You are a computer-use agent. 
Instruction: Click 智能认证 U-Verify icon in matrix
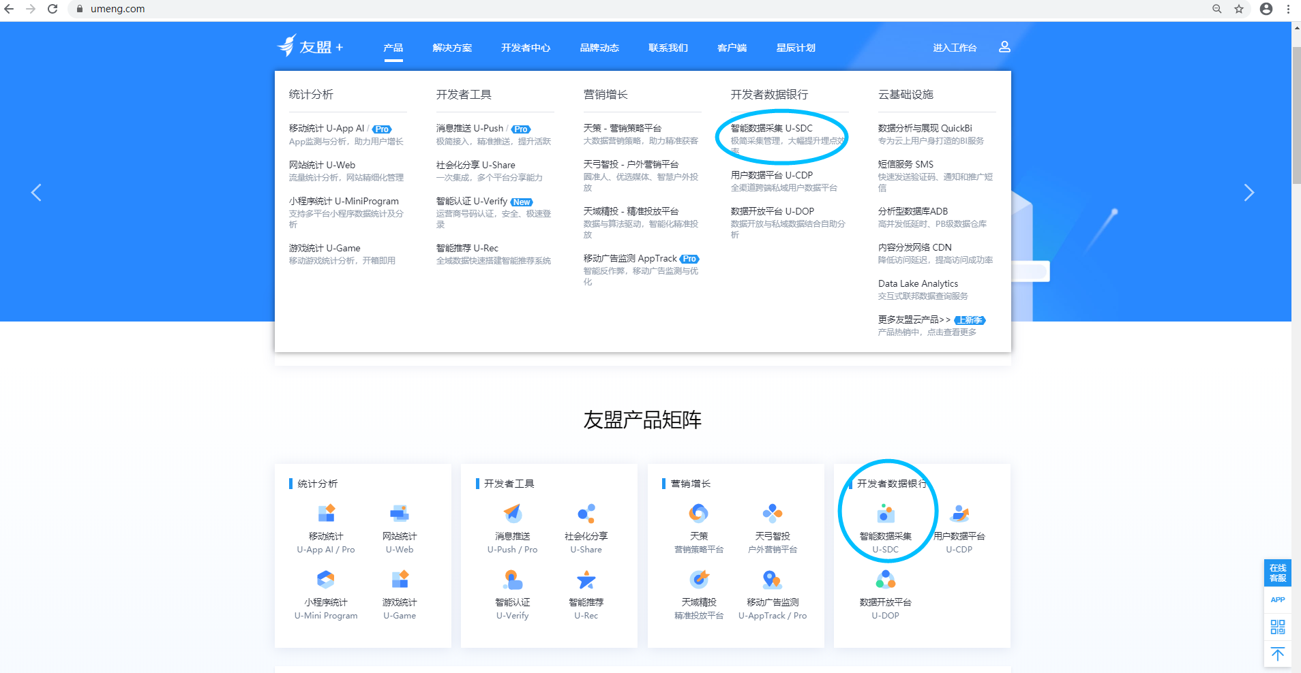[x=512, y=579]
